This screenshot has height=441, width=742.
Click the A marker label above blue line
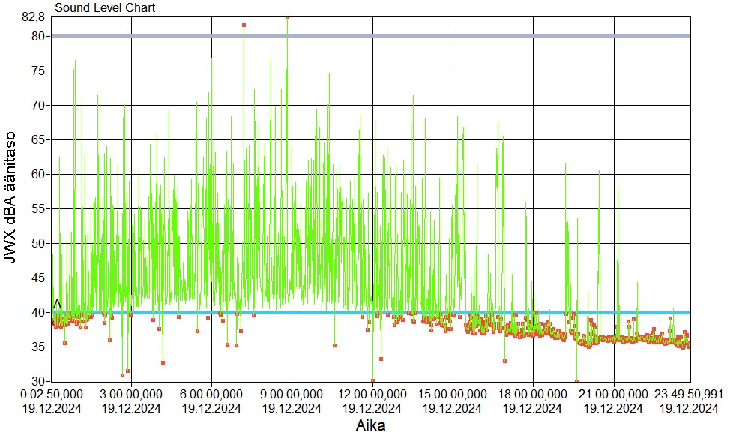pyautogui.click(x=57, y=304)
